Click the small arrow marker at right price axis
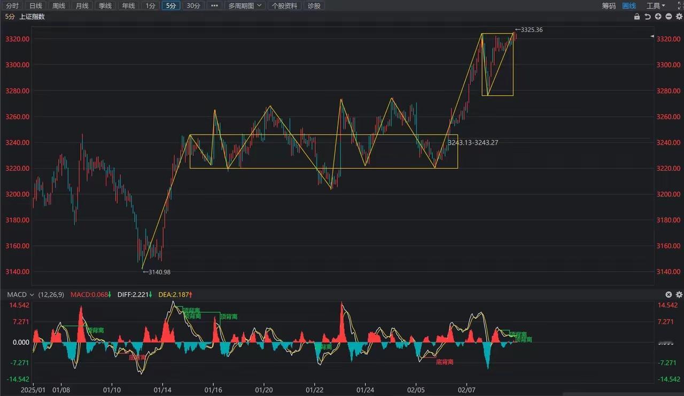This screenshot has height=396, width=684. [x=652, y=36]
